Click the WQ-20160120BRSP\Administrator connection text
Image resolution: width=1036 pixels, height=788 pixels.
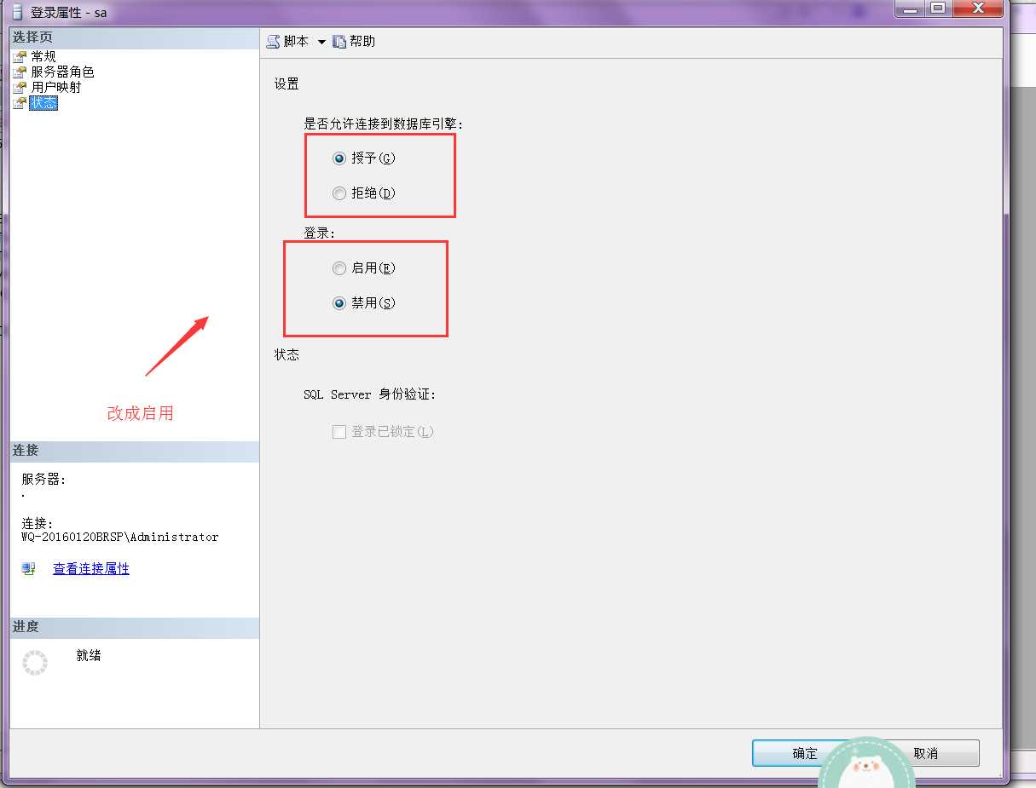point(120,538)
